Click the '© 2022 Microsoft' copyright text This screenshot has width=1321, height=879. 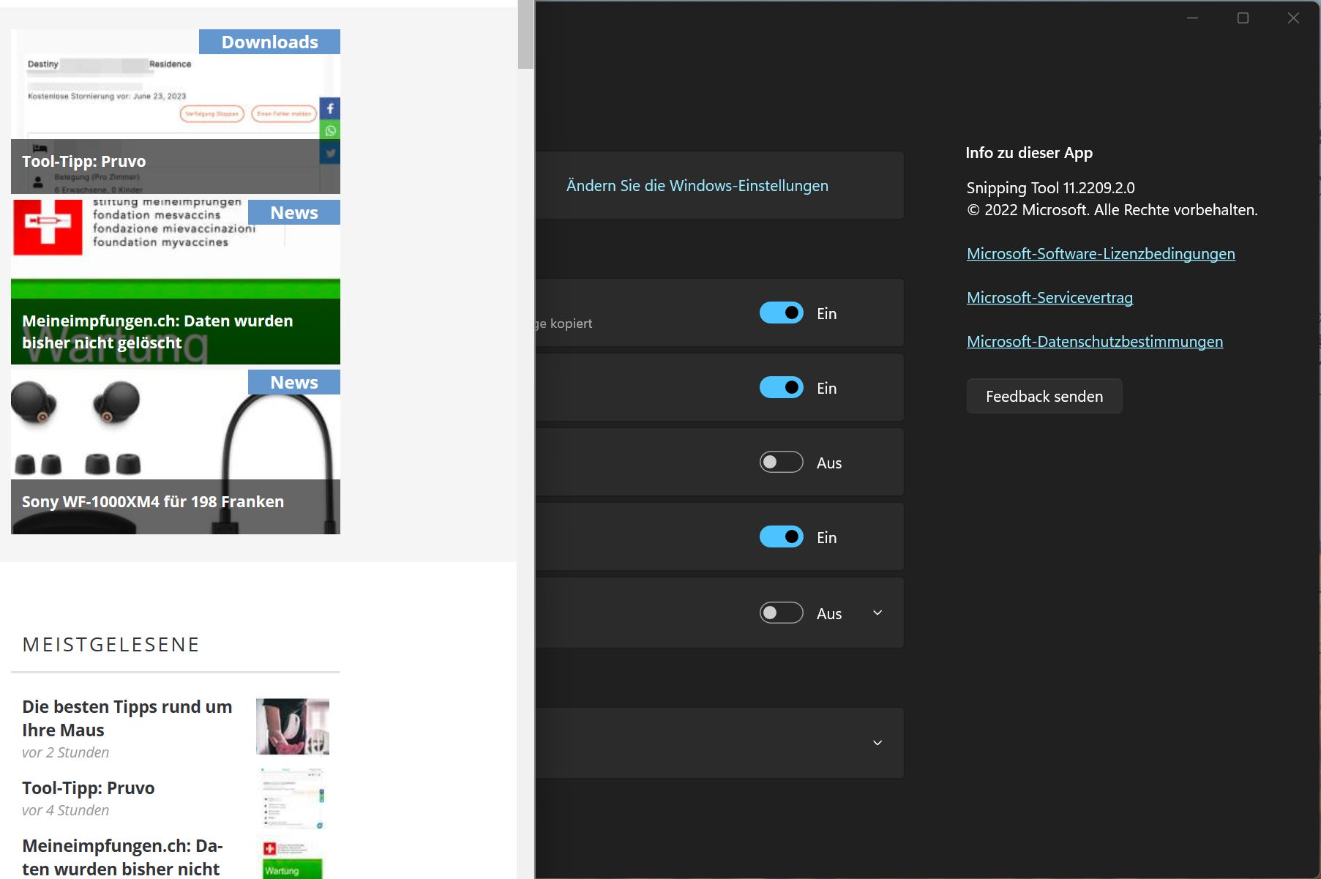click(x=1112, y=209)
